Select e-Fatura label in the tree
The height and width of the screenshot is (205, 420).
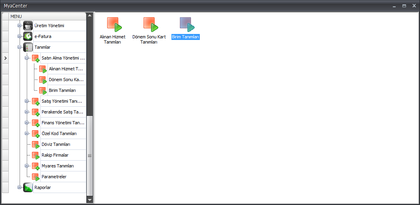point(43,36)
